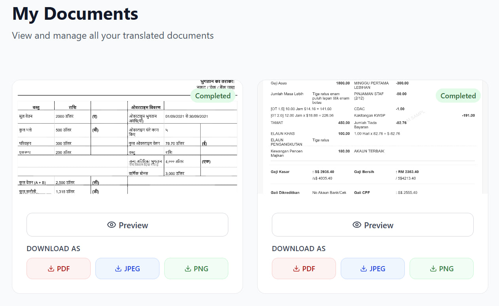Download the Malay payslip as JPEG

tap(373, 268)
